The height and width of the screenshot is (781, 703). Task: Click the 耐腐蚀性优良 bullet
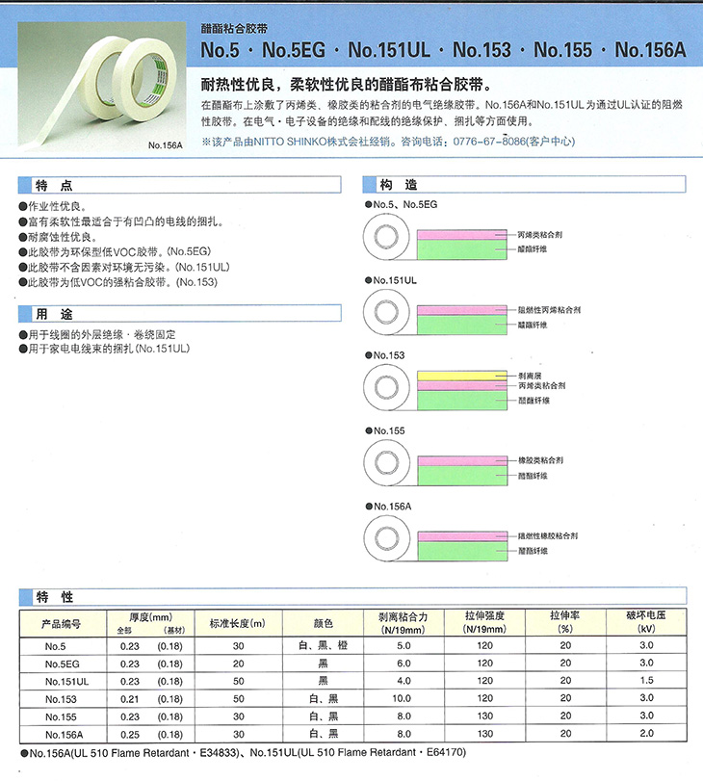(57, 237)
